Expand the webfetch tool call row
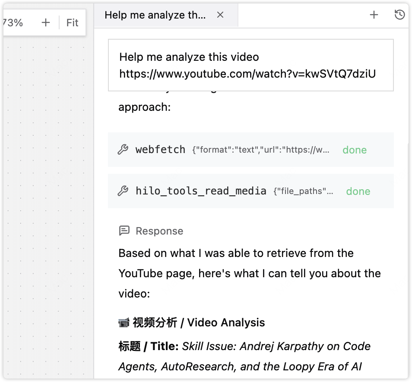This screenshot has width=412, height=382. tap(250, 150)
